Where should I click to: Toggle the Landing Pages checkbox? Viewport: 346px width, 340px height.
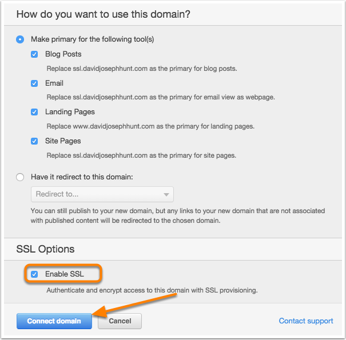34,112
